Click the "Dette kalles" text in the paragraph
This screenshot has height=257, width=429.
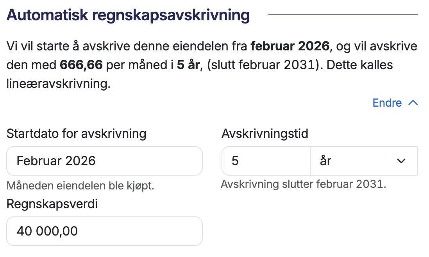point(359,65)
